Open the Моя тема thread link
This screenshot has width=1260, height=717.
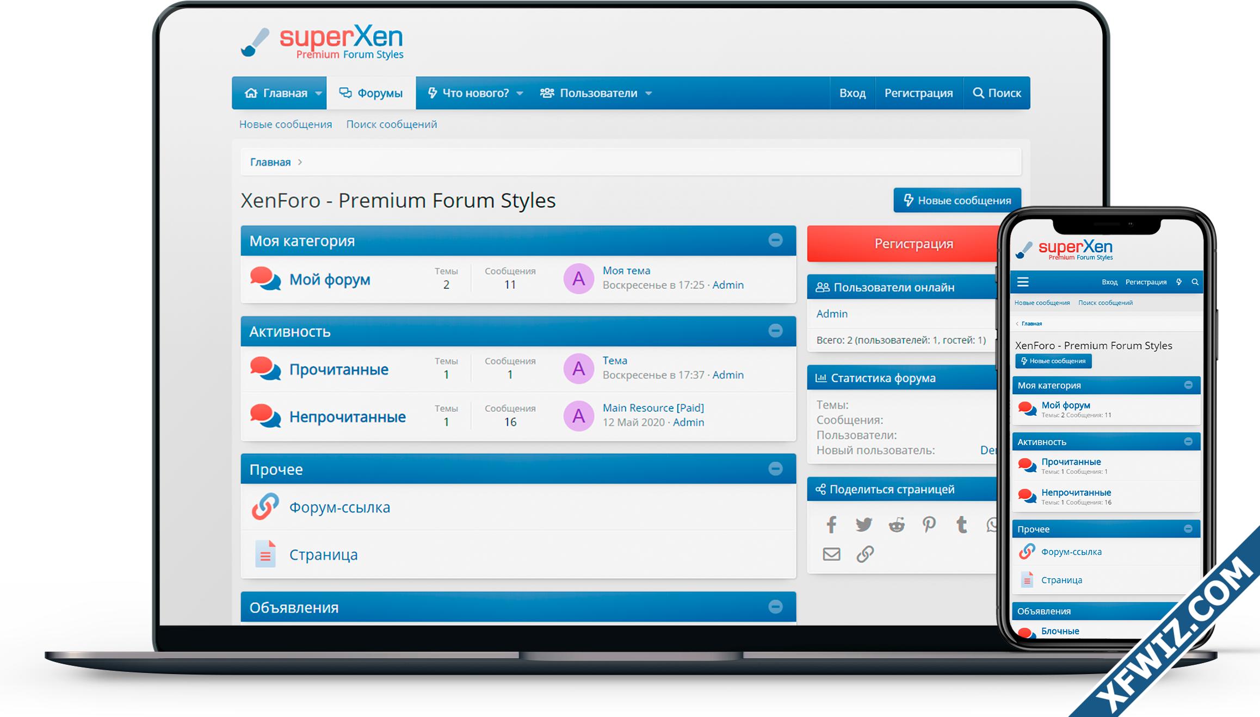click(626, 270)
